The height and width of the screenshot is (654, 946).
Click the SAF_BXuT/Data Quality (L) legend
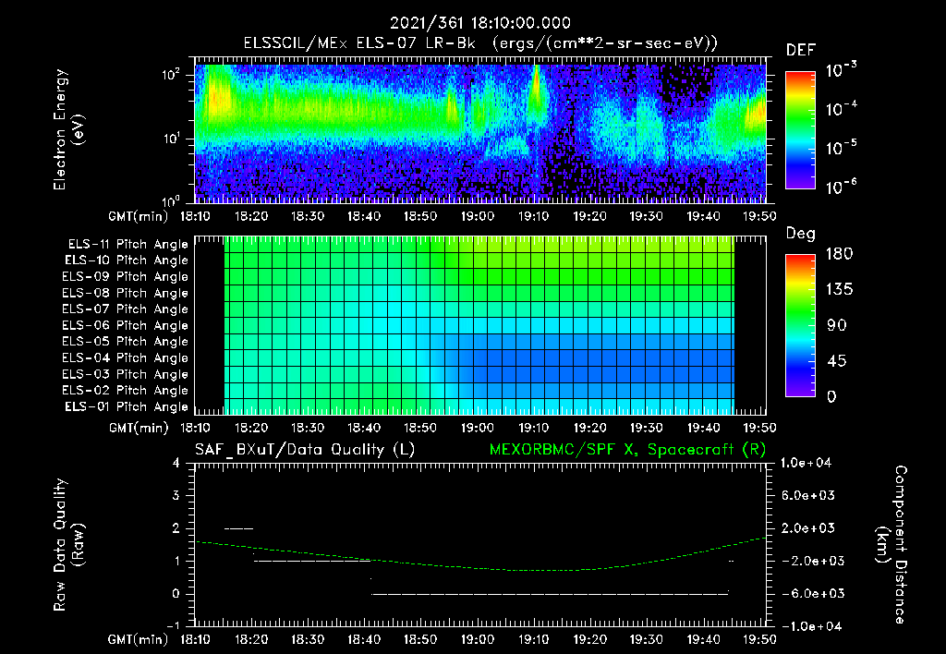click(305, 450)
